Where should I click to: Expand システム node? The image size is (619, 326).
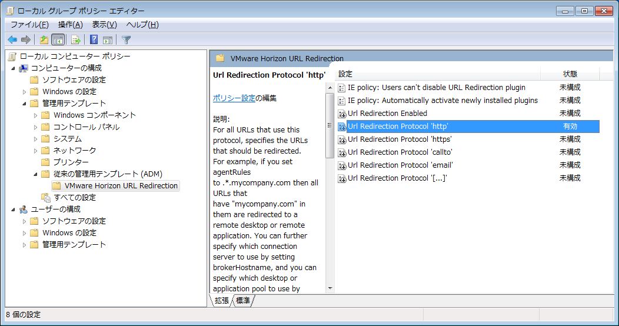(35, 139)
